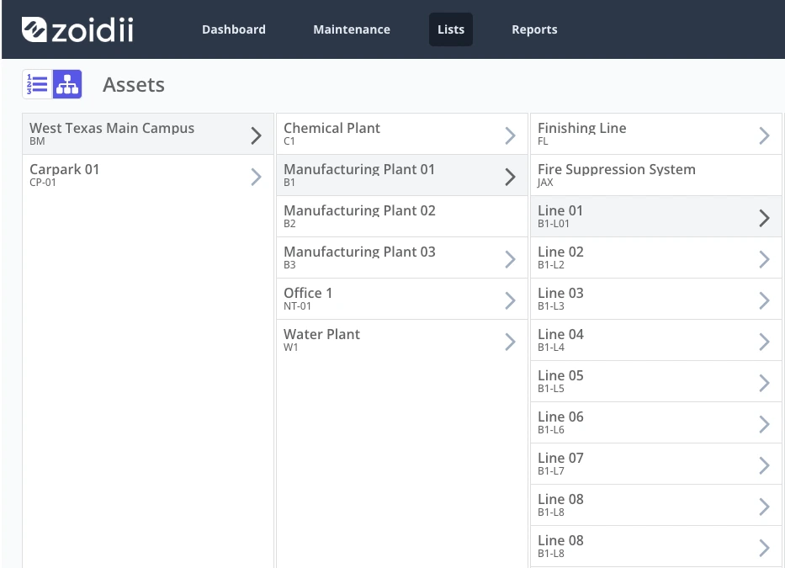The width and height of the screenshot is (785, 568).
Task: Switch to numbered list view
Action: coord(37,84)
